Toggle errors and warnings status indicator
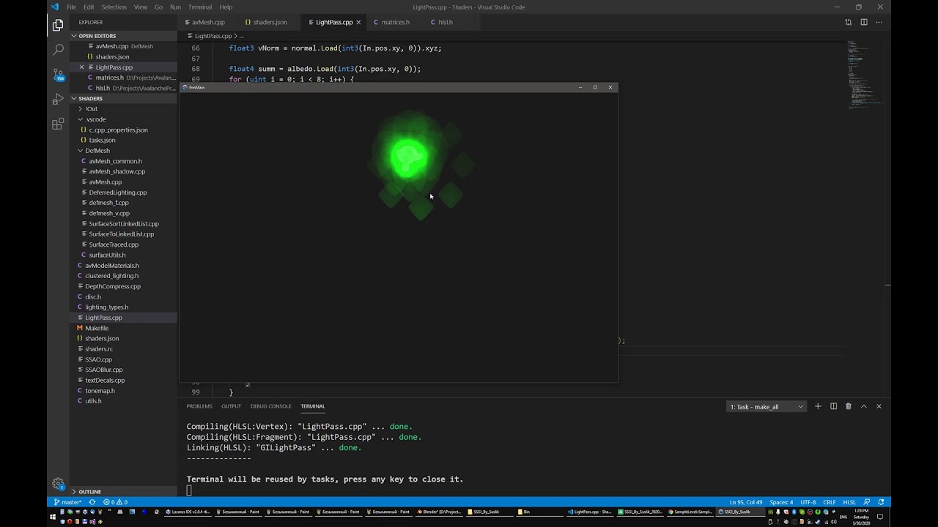Image resolution: width=938 pixels, height=527 pixels. click(116, 502)
